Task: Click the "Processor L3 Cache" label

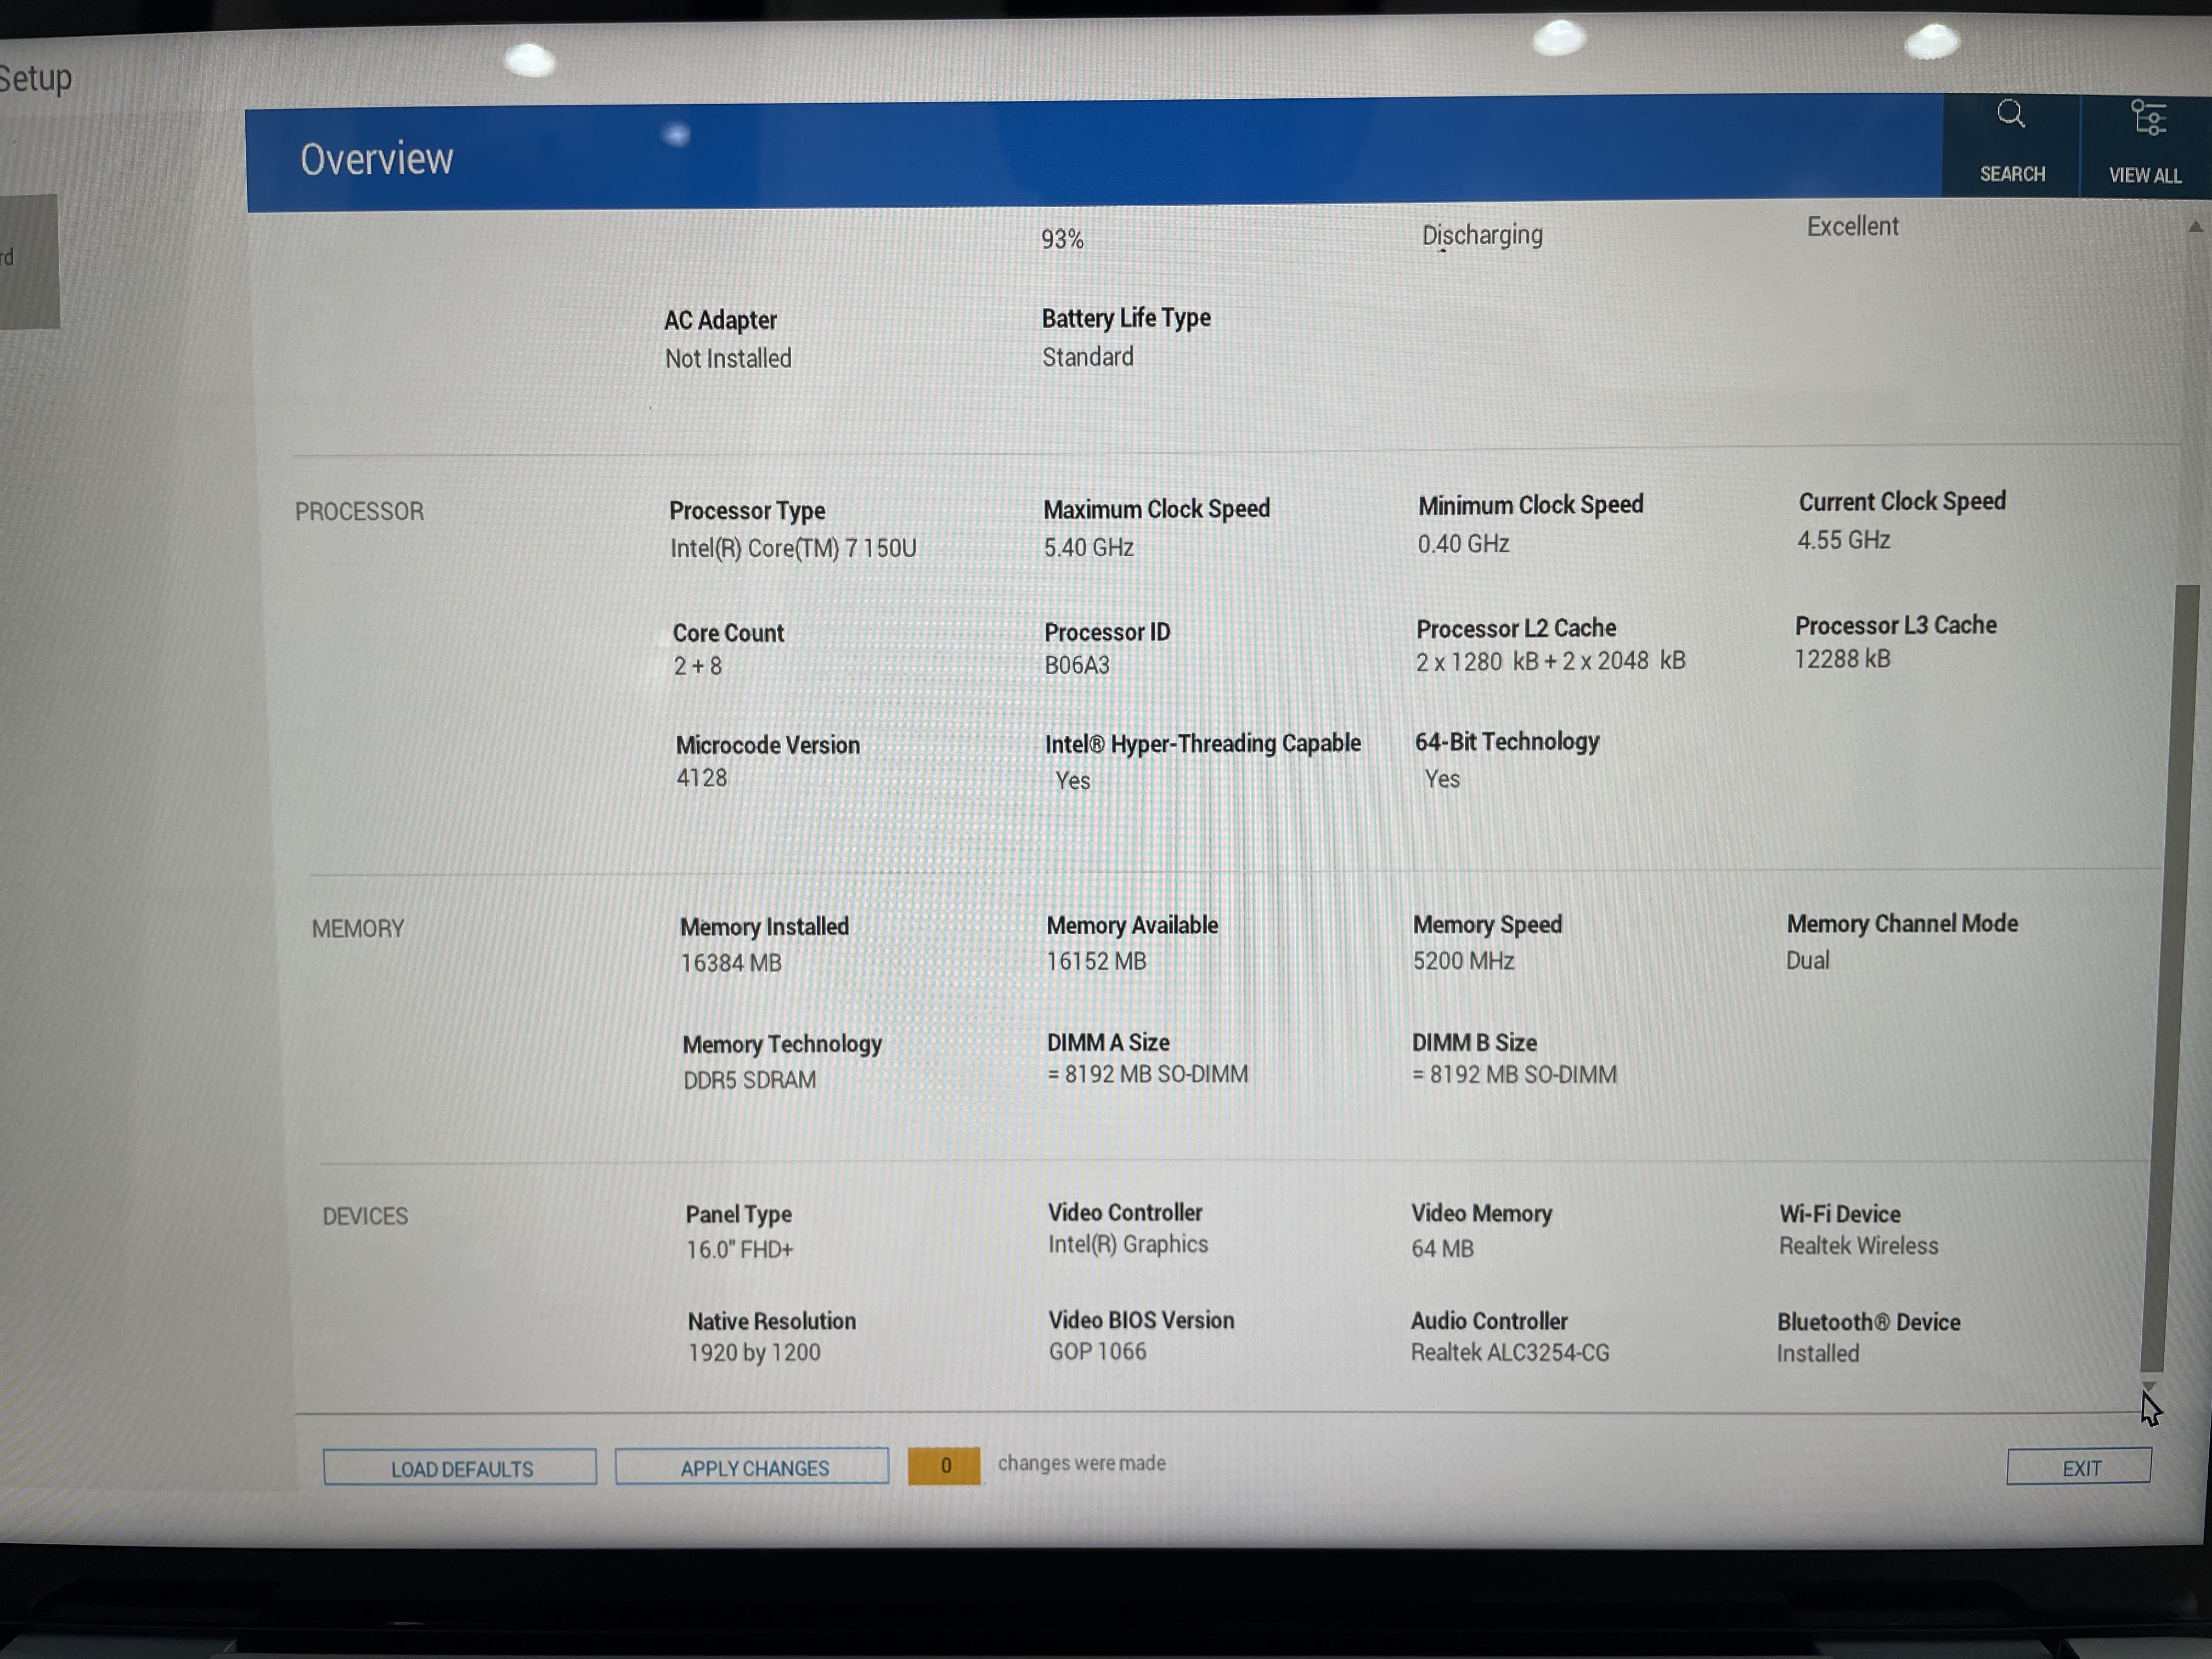Action: coord(1895,625)
